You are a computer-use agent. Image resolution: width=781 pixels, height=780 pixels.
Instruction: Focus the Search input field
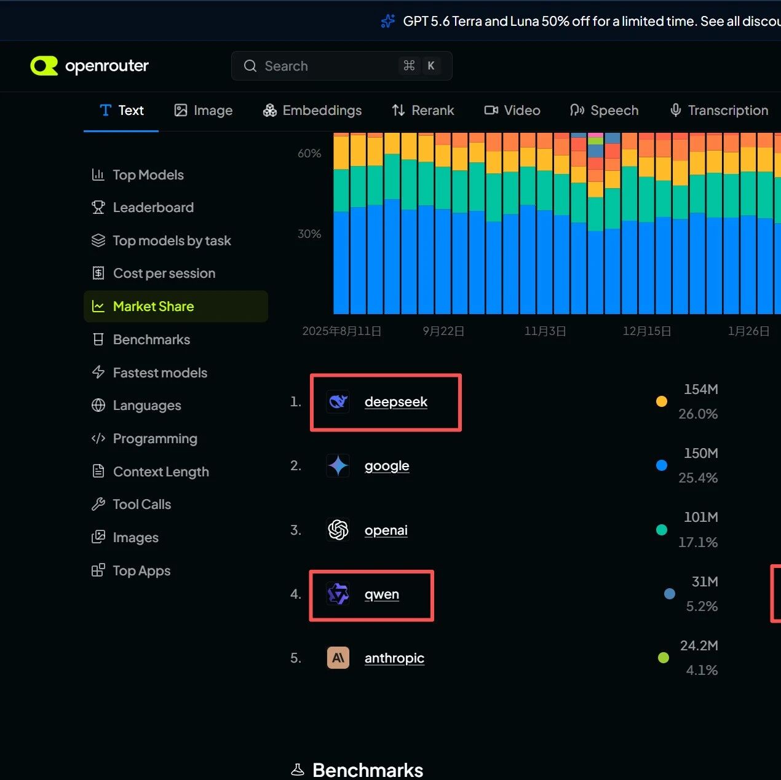(342, 66)
